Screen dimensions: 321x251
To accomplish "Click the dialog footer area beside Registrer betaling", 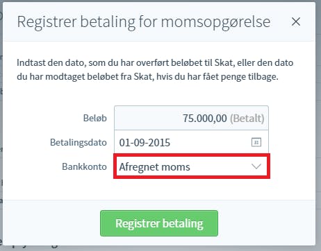I will tap(266, 223).
